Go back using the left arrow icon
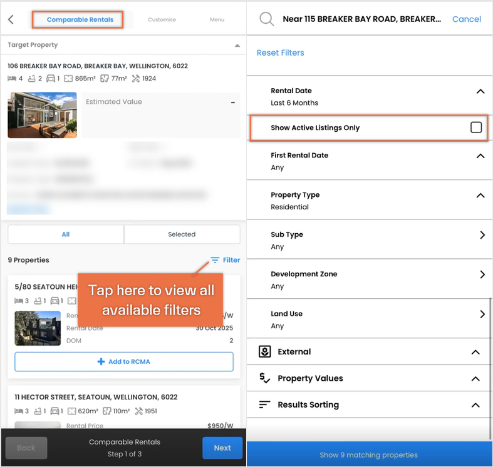493x467 pixels. point(11,19)
